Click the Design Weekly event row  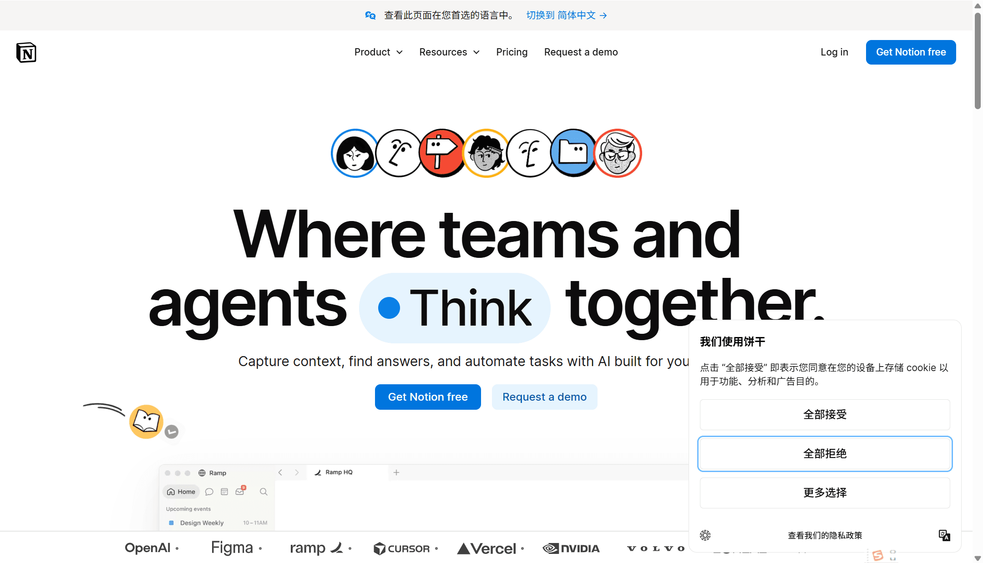(x=218, y=523)
